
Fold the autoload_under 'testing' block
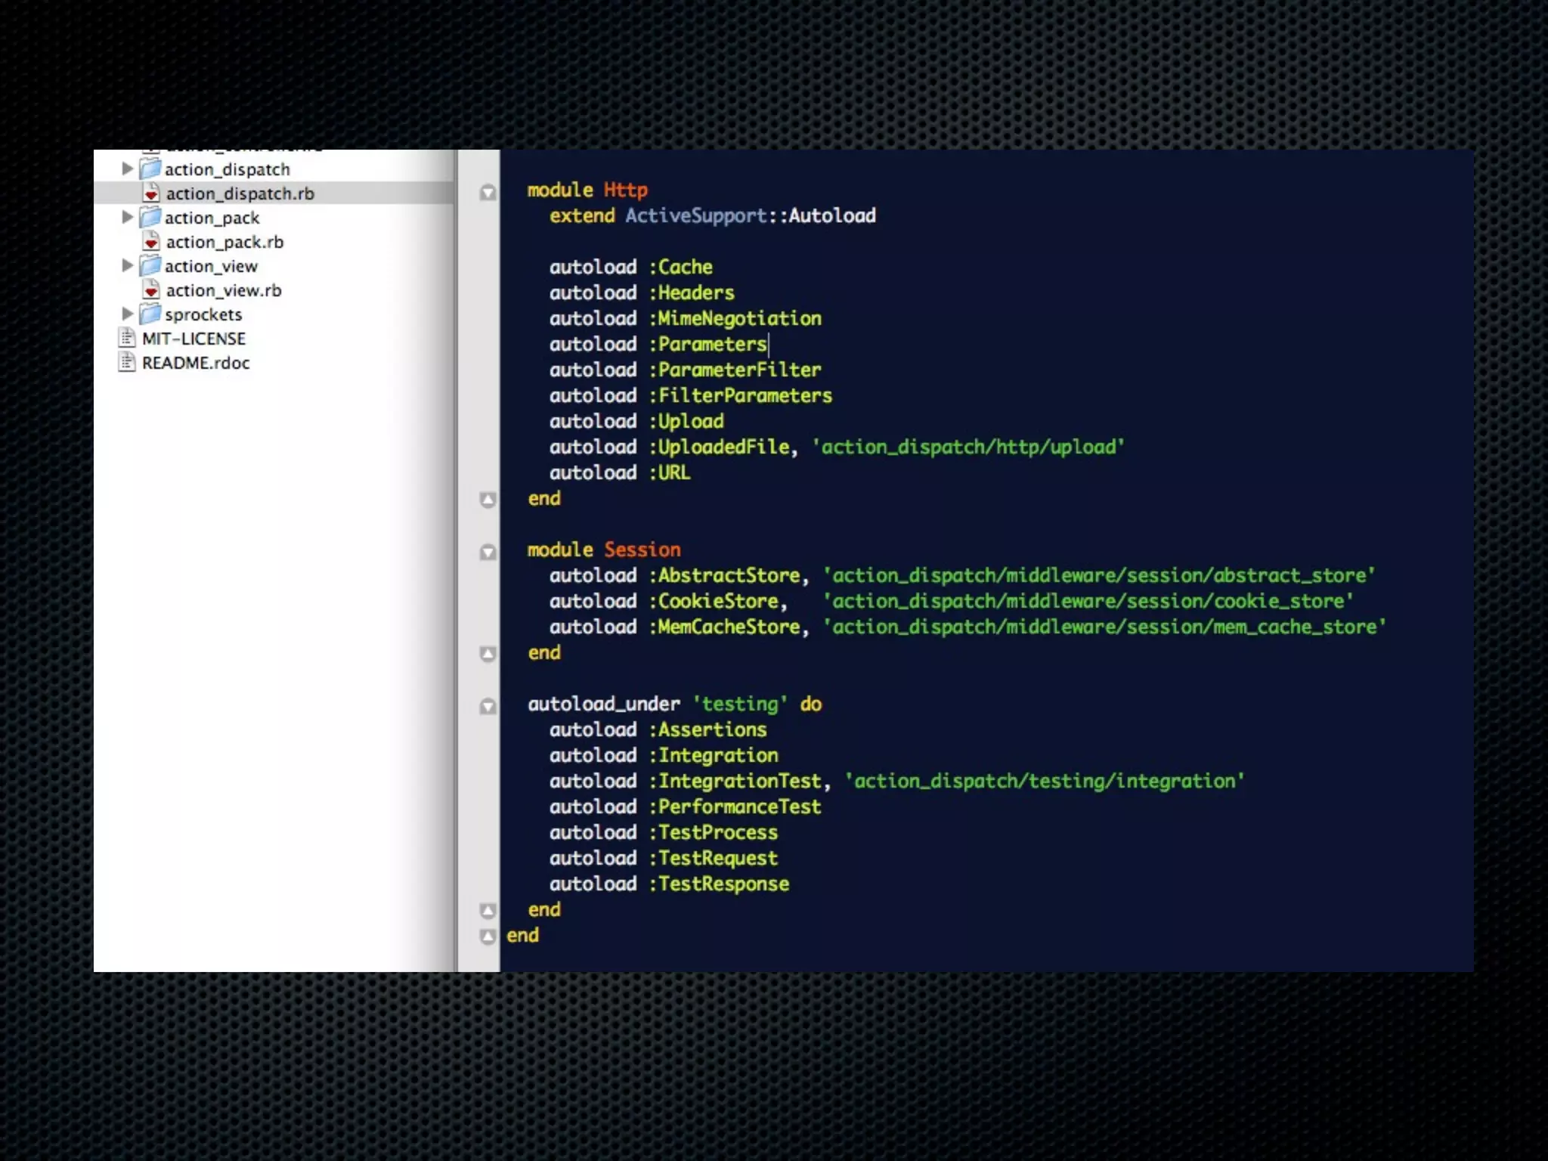coord(488,706)
